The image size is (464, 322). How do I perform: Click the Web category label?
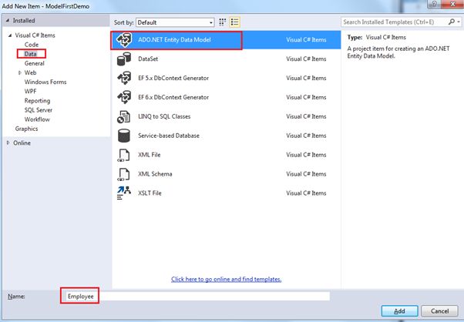click(31, 72)
